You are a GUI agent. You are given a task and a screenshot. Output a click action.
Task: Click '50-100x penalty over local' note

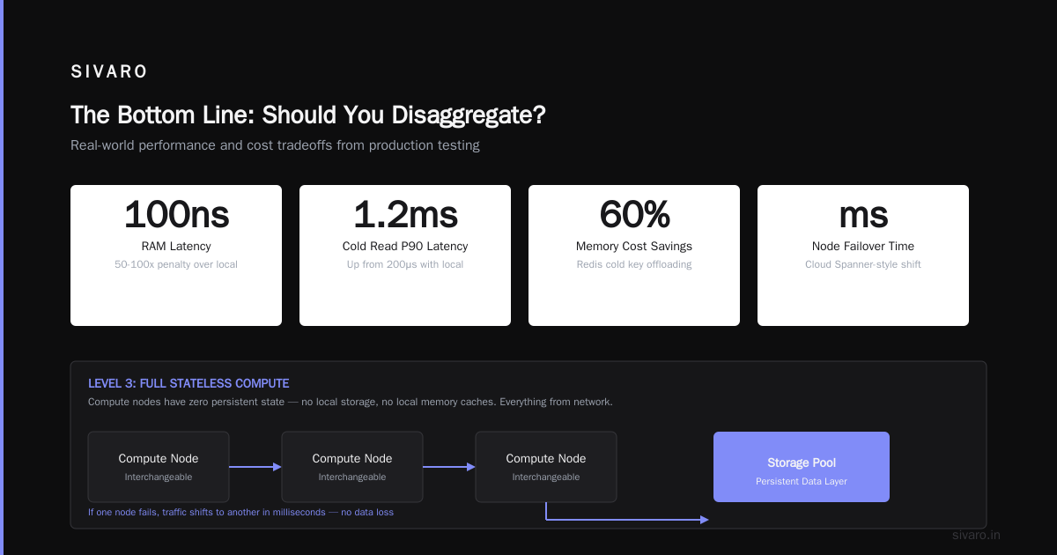[176, 264]
